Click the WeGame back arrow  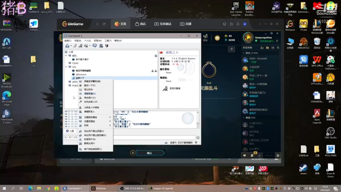[x=97, y=24]
